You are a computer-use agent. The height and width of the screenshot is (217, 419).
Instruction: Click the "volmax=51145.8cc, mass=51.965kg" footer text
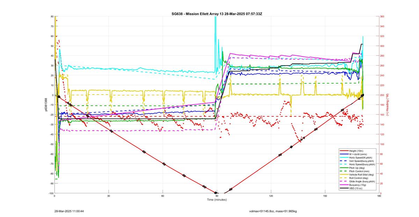[x=273, y=211]
